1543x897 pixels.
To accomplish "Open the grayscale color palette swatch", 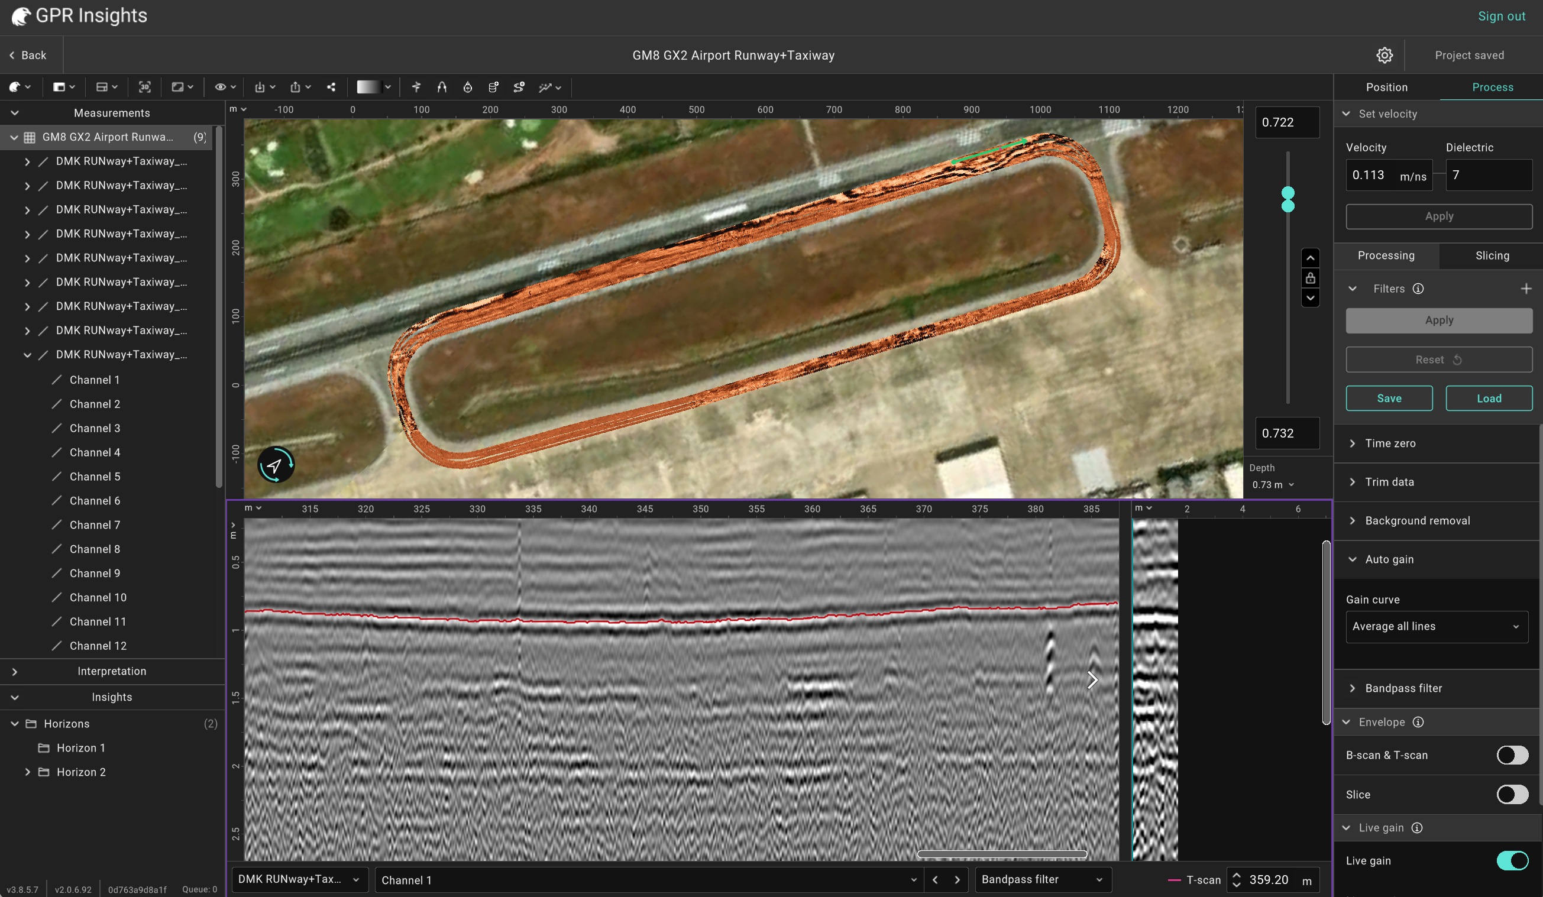I will (374, 87).
